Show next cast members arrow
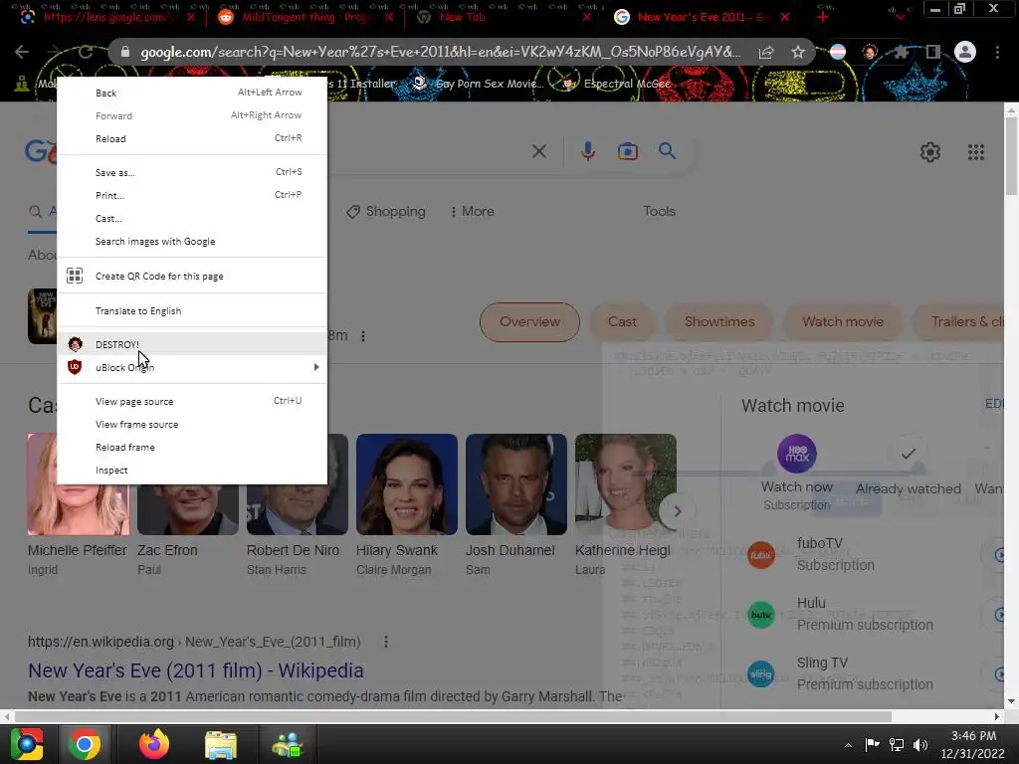Viewport: 1019px width, 764px height. 677,511
